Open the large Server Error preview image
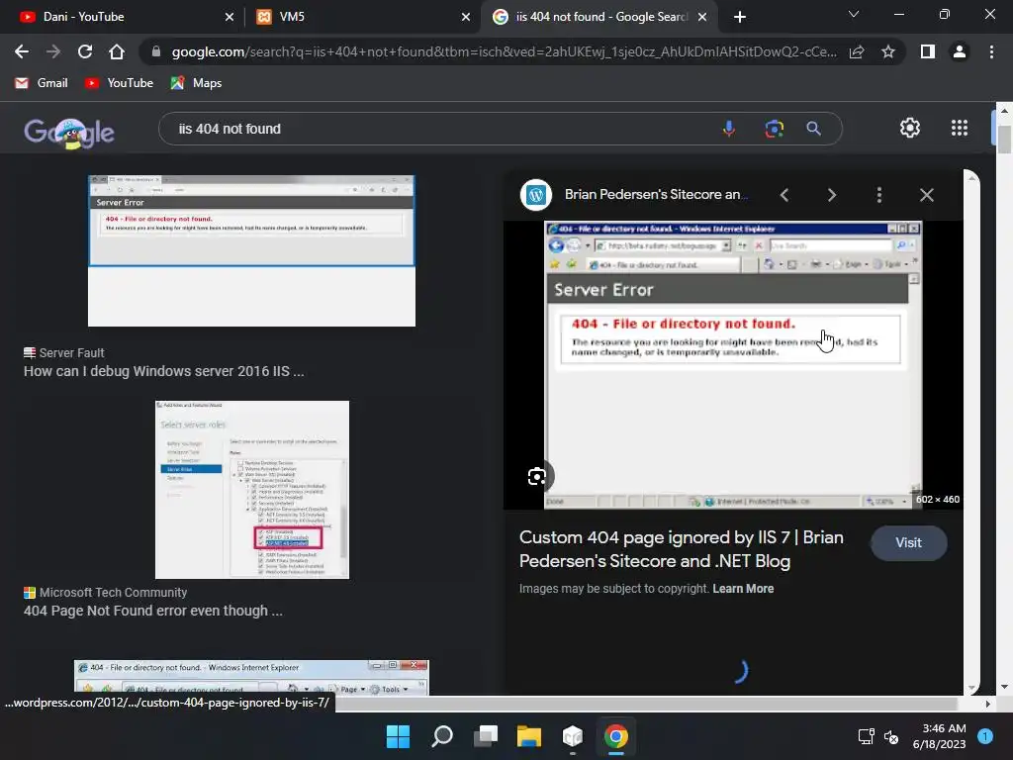The width and height of the screenshot is (1013, 760). coord(733,365)
